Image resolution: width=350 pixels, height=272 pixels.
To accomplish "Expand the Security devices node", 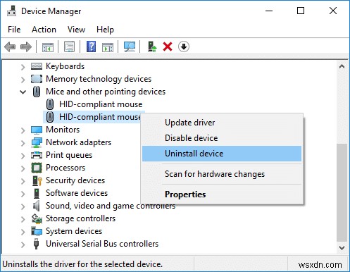I will click(x=23, y=181).
